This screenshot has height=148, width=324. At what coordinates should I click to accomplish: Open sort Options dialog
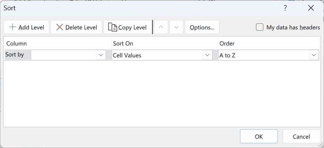pos(202,27)
